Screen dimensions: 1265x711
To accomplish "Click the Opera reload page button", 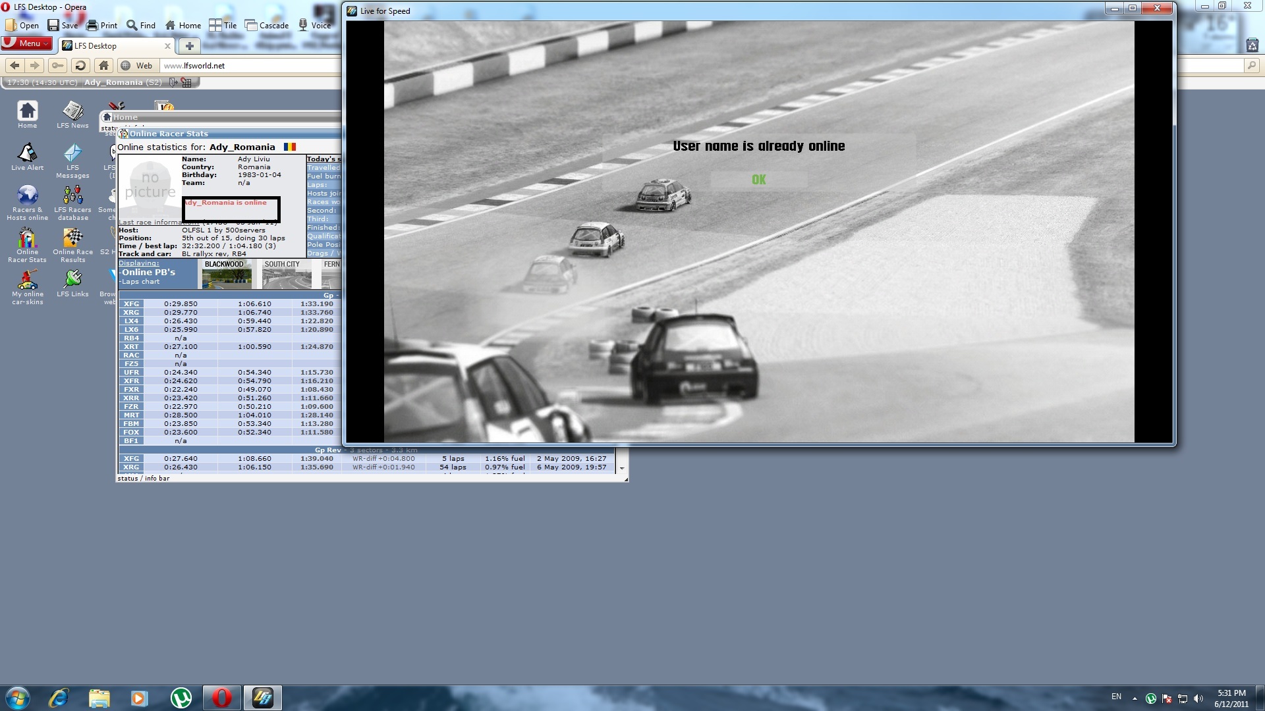I will [x=80, y=65].
